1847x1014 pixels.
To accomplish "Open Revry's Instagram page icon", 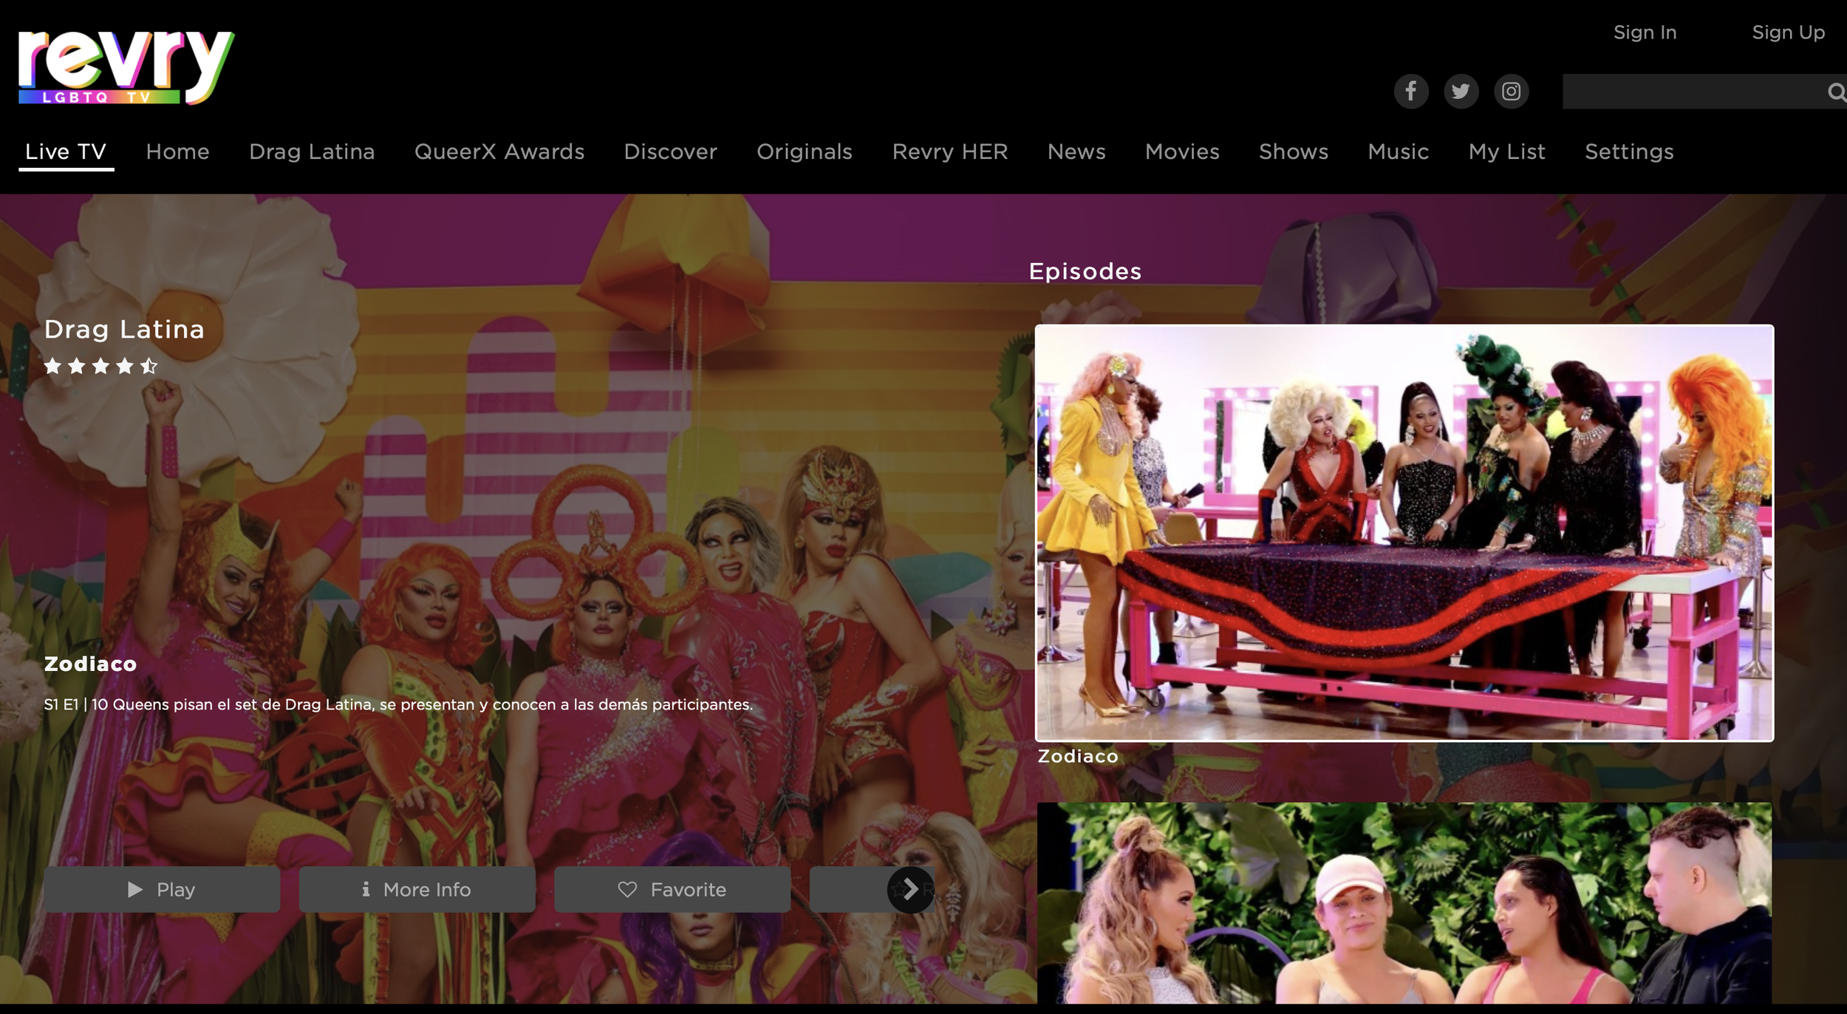I will click(x=1511, y=92).
